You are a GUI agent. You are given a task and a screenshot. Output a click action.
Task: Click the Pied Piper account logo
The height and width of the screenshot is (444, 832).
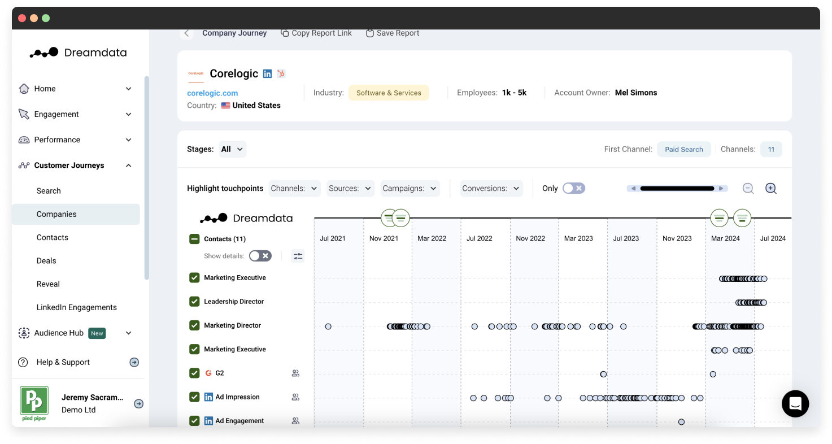pos(34,403)
